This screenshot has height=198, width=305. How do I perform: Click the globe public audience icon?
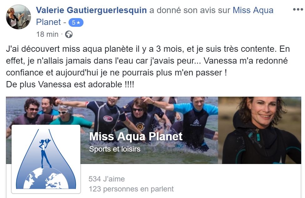coord(69,35)
